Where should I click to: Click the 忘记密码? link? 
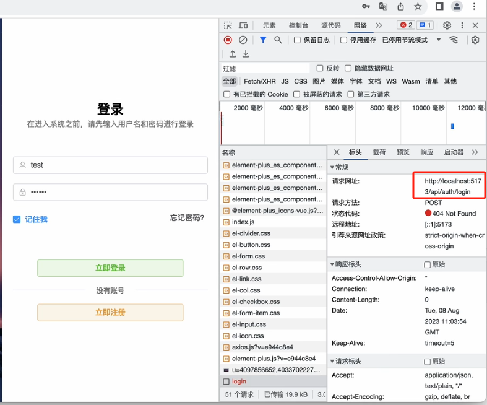click(x=187, y=217)
